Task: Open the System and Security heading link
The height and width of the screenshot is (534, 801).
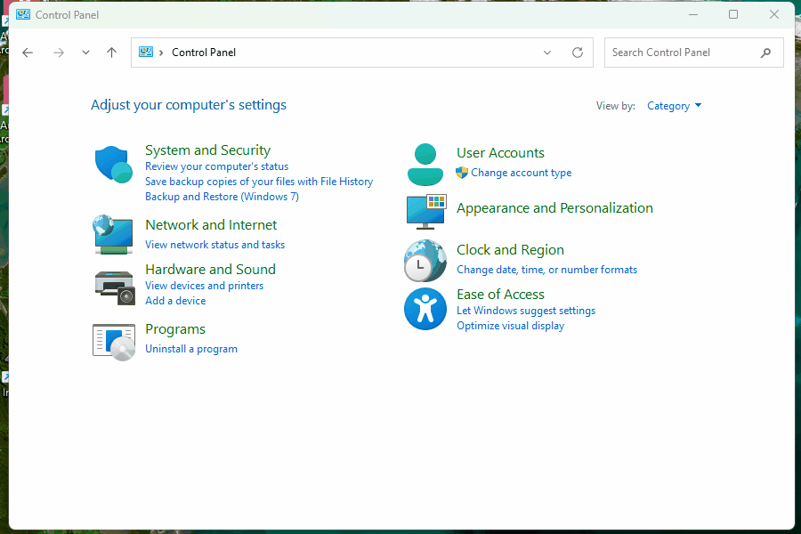Action: pyautogui.click(x=207, y=150)
